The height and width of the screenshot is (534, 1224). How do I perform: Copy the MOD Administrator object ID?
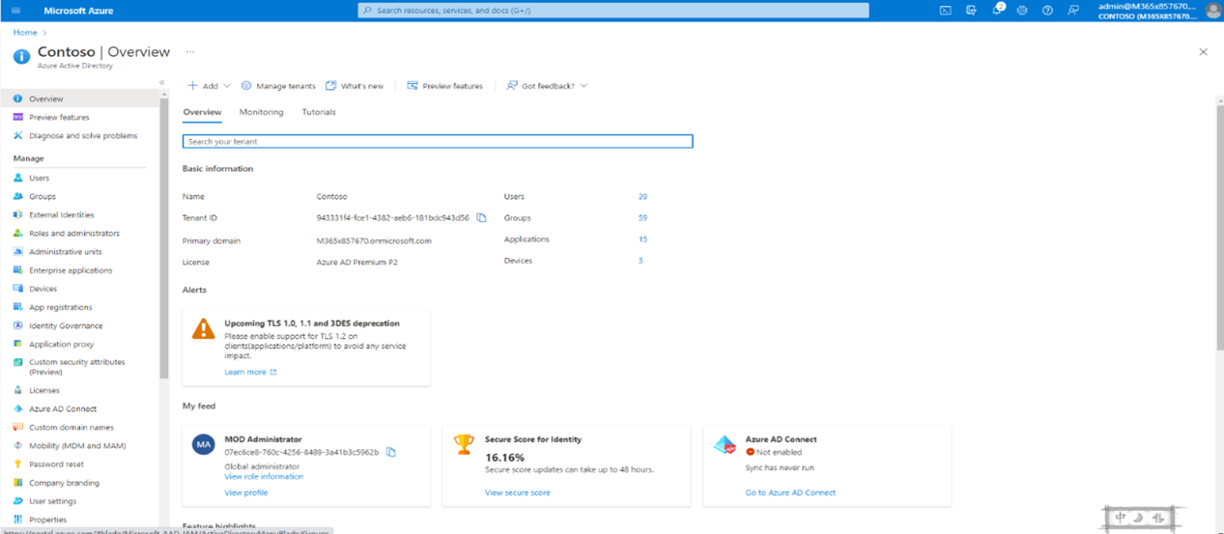pyautogui.click(x=391, y=452)
